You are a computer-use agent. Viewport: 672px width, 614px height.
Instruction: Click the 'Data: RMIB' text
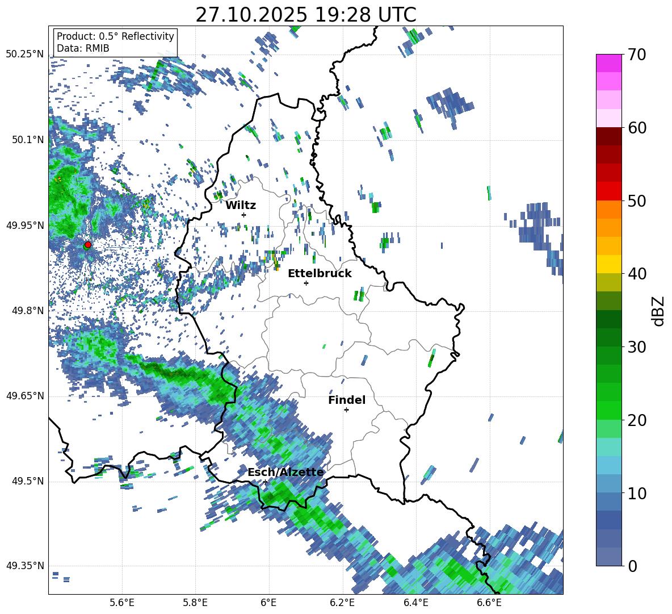(x=83, y=48)
